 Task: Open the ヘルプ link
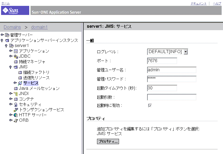pyautogui.click(x=217, y=3)
